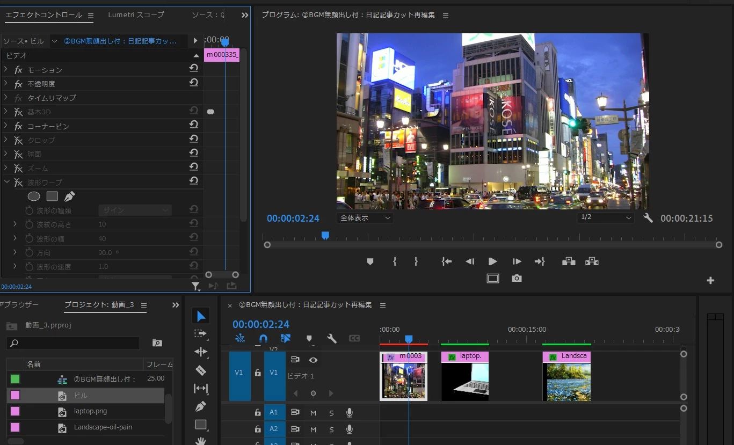
Task: Select laptop.png clip thumbnail in timeline
Action: [x=464, y=381]
